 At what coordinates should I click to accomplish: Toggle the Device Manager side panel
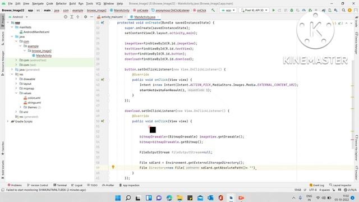(357, 43)
